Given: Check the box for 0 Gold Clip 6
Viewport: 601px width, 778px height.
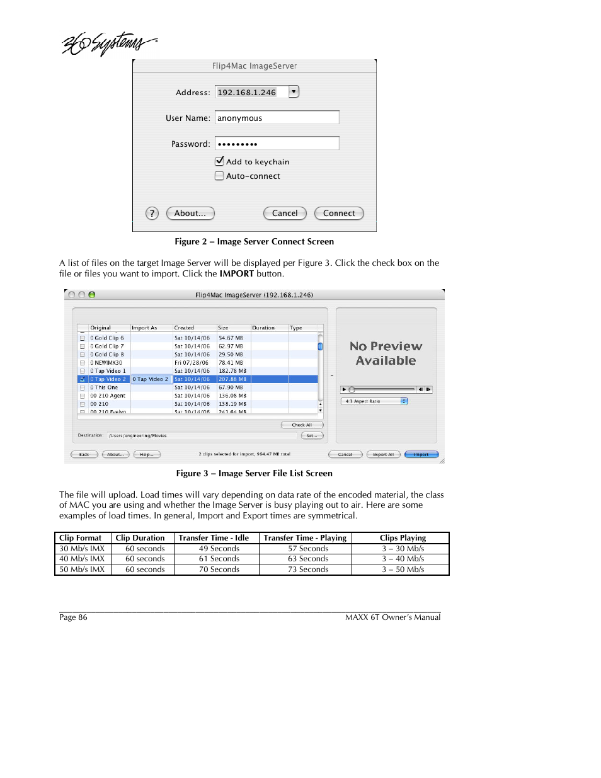Looking at the screenshot, I should pyautogui.click(x=83, y=338).
